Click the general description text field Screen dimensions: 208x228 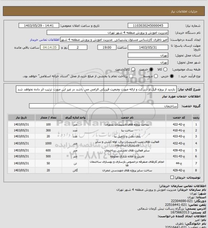click(96, 89)
